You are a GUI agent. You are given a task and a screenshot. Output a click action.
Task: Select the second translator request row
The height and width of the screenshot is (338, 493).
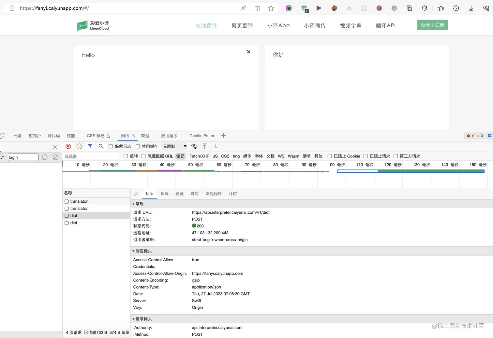tap(96, 209)
